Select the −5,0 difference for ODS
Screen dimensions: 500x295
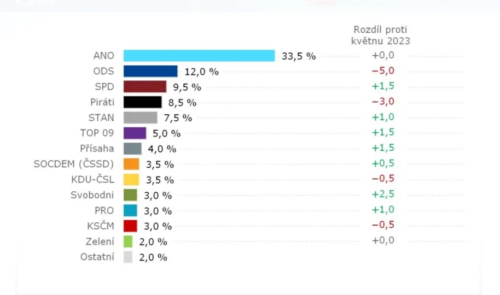point(383,70)
